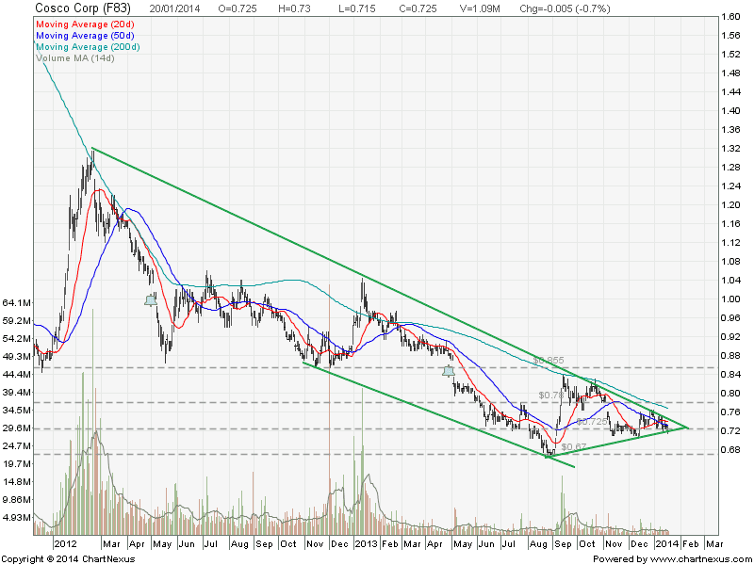754x565 pixels.
Task: Click the H=0.73 high value
Action: (294, 8)
